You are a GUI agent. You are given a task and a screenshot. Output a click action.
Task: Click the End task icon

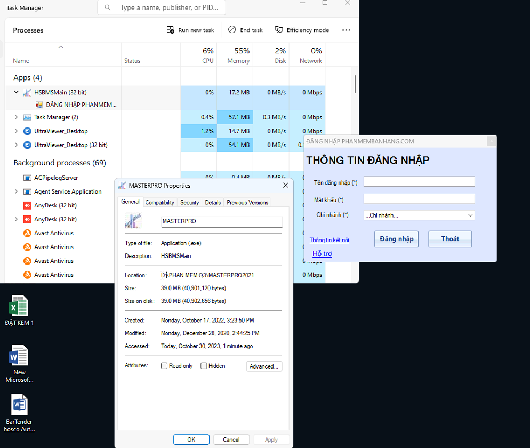(x=232, y=30)
